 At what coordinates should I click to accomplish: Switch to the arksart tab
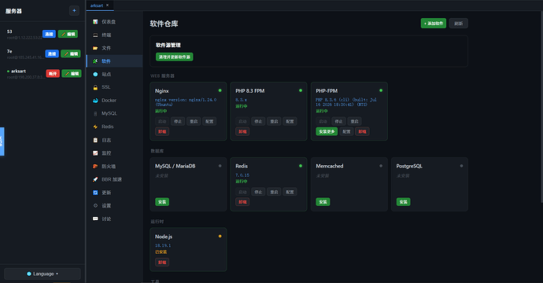(x=97, y=6)
